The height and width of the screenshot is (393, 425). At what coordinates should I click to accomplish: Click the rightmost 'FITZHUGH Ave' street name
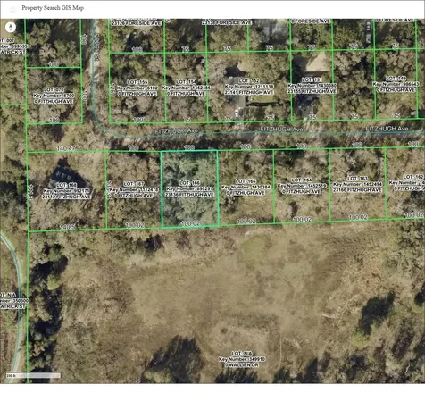click(387, 129)
